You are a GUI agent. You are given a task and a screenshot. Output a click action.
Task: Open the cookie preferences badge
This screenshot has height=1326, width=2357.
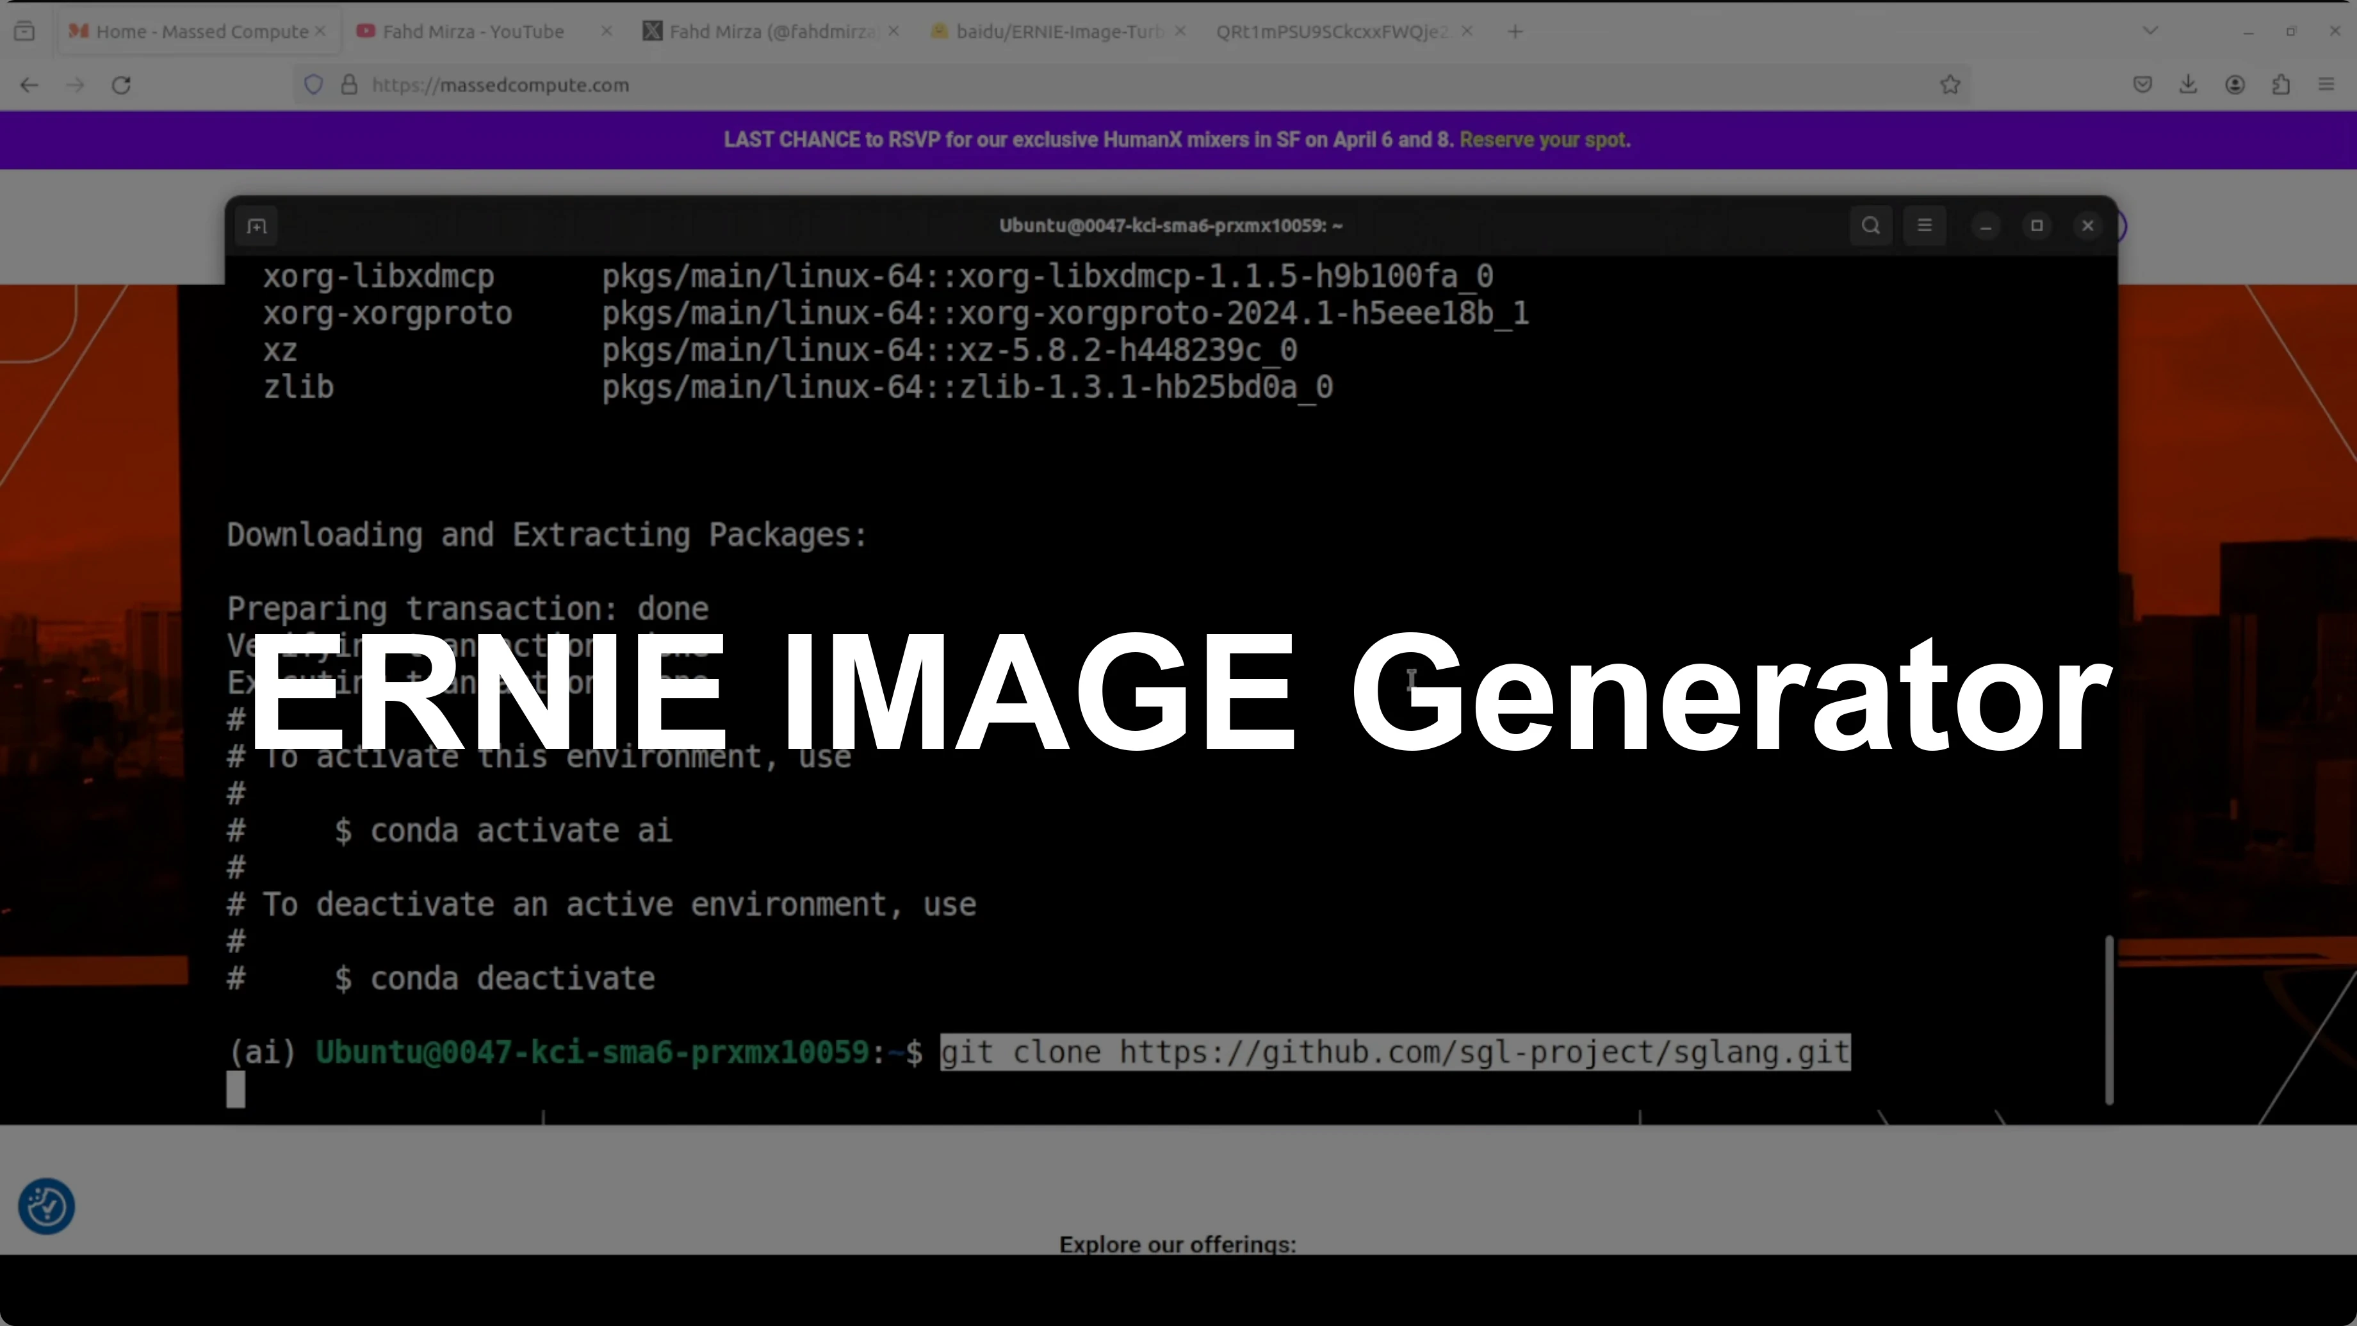[x=45, y=1206]
